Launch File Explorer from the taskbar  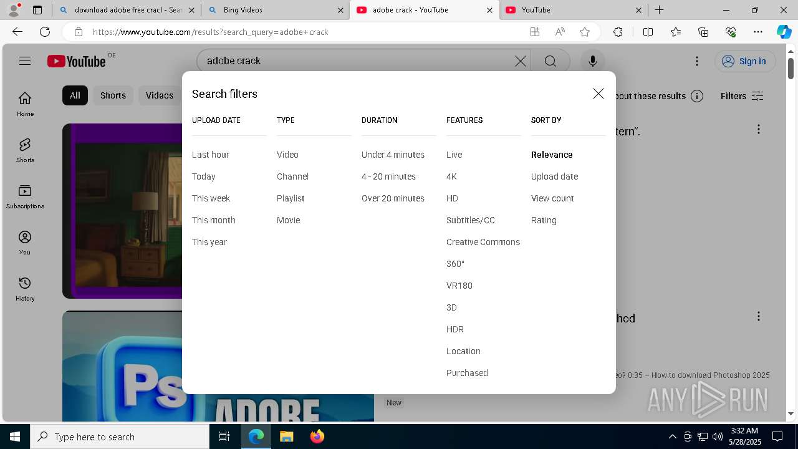coord(286,437)
